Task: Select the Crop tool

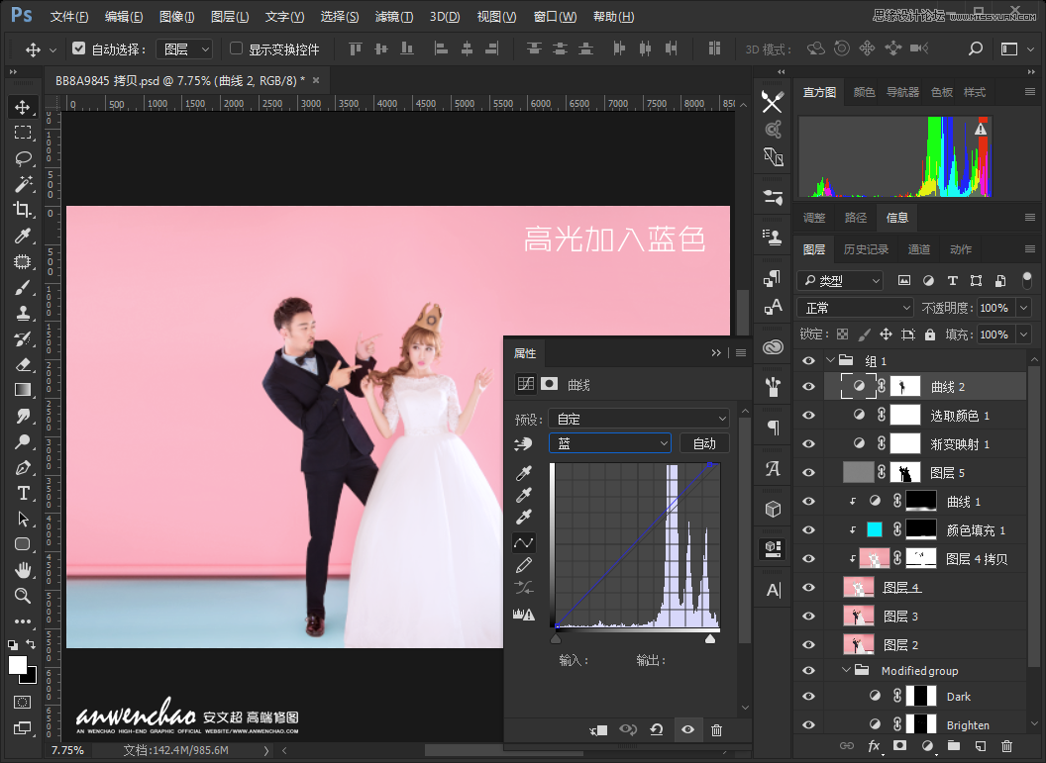Action: pos(22,209)
